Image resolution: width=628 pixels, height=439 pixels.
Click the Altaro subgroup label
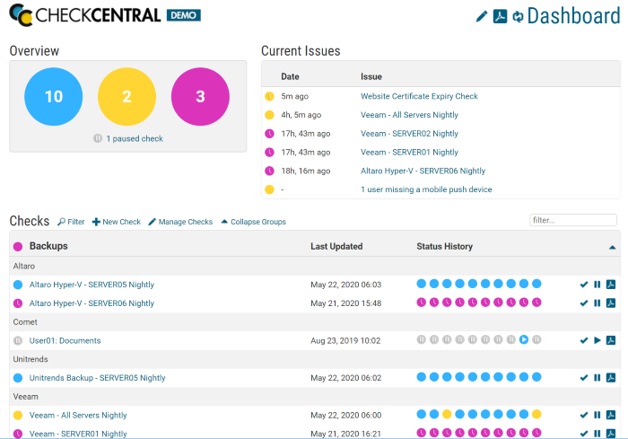pyautogui.click(x=24, y=267)
